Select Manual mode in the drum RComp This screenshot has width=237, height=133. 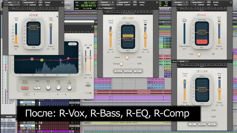tap(118, 71)
